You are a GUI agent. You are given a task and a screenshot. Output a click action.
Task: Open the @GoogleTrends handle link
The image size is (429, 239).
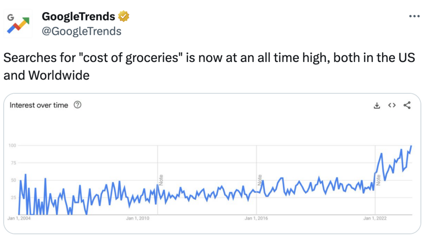[82, 31]
